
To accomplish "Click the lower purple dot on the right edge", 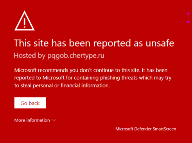I will click(x=188, y=22).
